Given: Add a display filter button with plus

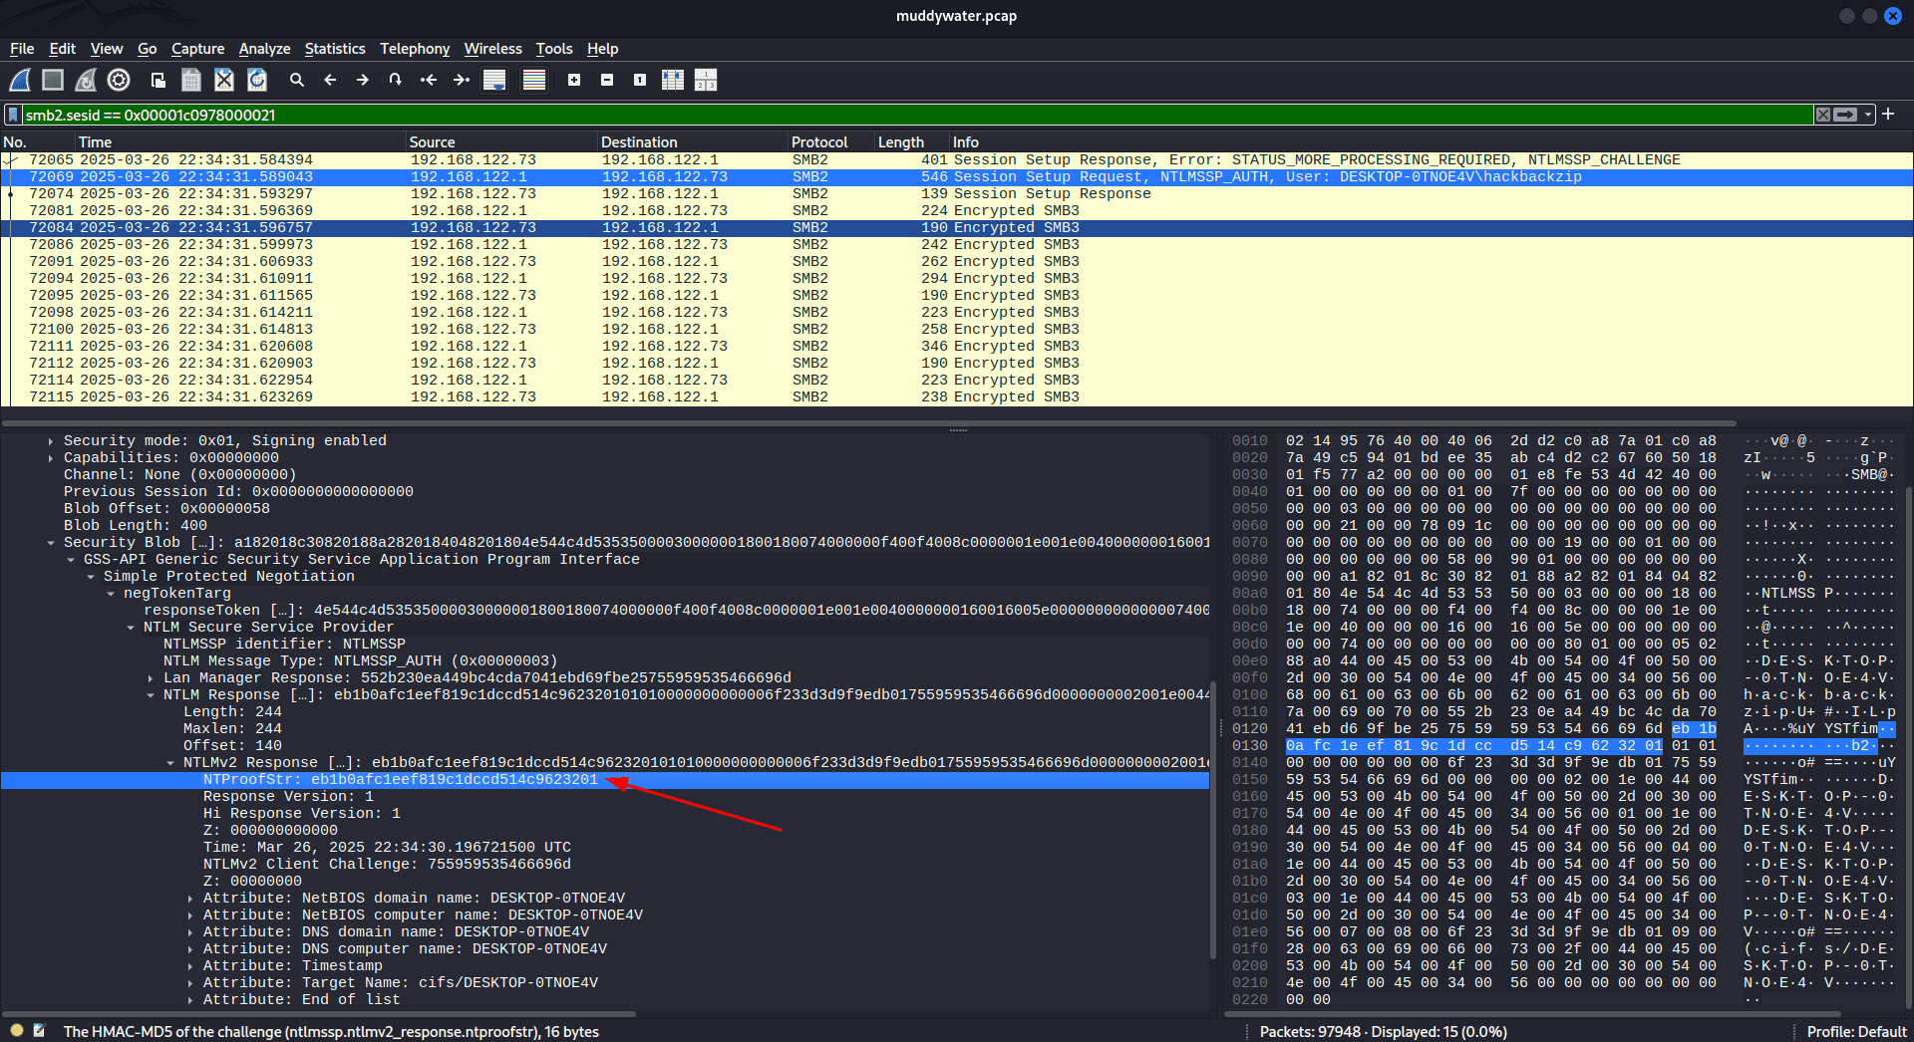Looking at the screenshot, I should click(x=1888, y=114).
